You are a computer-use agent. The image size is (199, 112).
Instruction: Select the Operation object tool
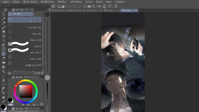[x=4, y=71]
